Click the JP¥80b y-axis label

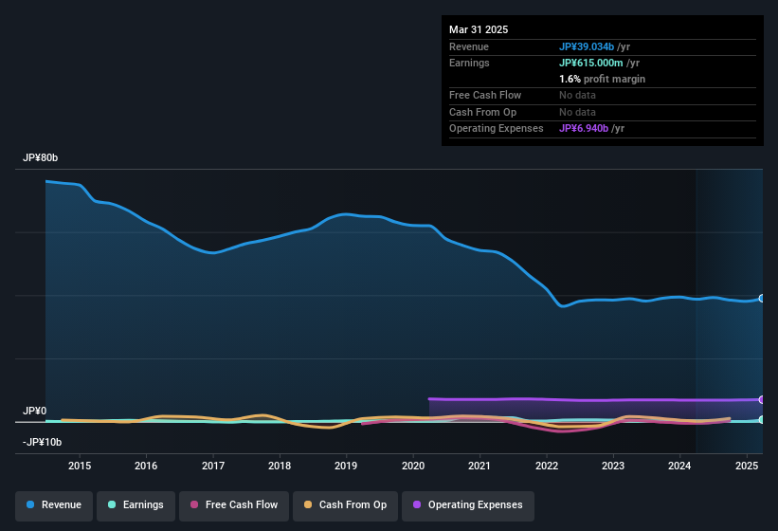point(40,157)
